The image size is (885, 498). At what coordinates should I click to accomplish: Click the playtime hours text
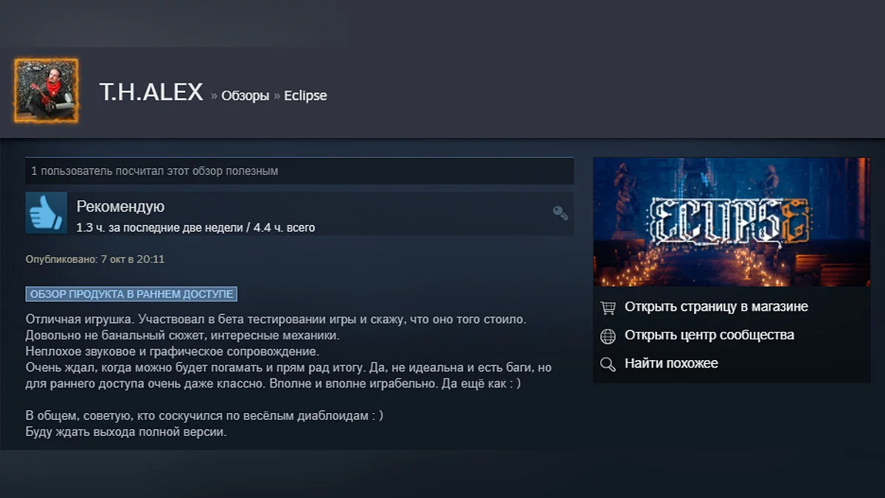[195, 227]
